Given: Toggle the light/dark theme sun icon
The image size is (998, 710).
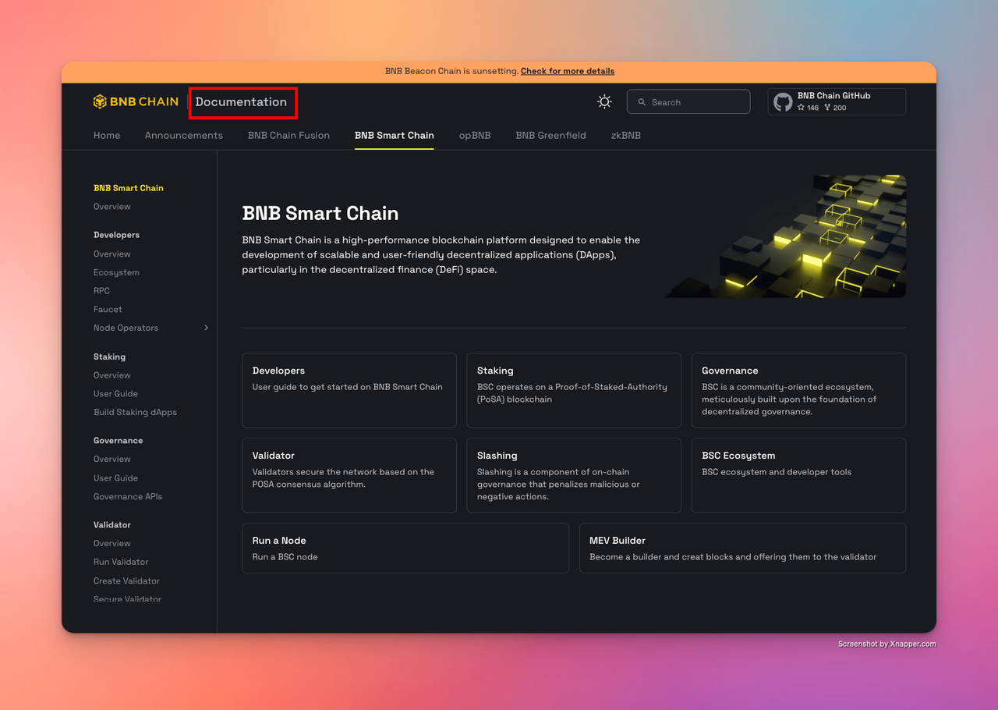Looking at the screenshot, I should pos(604,101).
